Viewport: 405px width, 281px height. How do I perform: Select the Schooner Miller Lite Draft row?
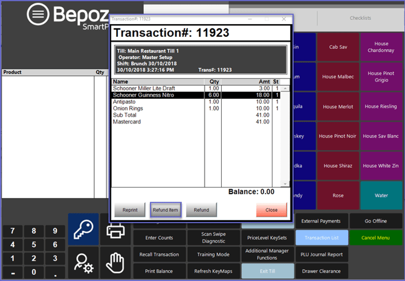158,89
